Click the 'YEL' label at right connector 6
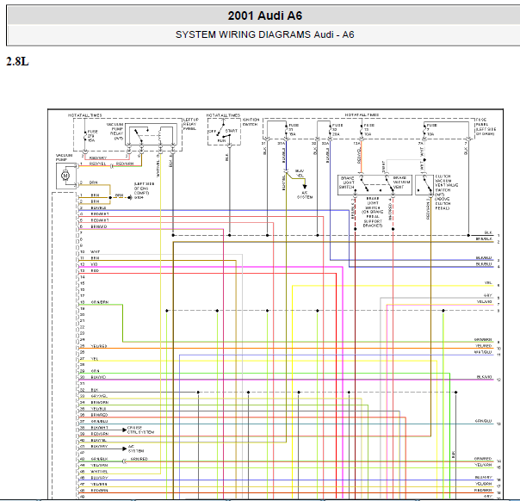 pyautogui.click(x=488, y=283)
